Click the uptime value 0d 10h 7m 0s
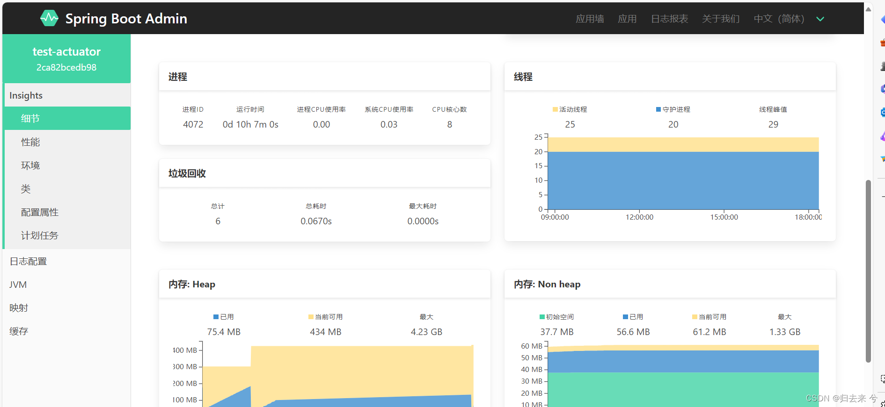The height and width of the screenshot is (407, 885). [250, 124]
